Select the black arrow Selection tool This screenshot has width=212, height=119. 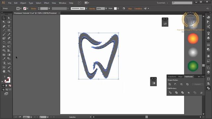(x=4, y=18)
